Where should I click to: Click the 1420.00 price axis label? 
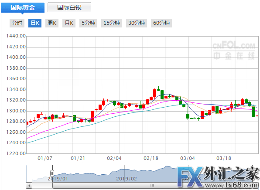[16, 47]
